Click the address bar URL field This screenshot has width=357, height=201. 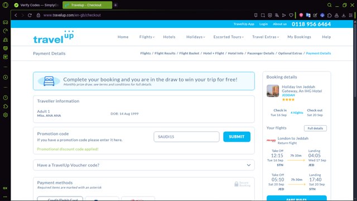pyautogui.click(x=146, y=15)
